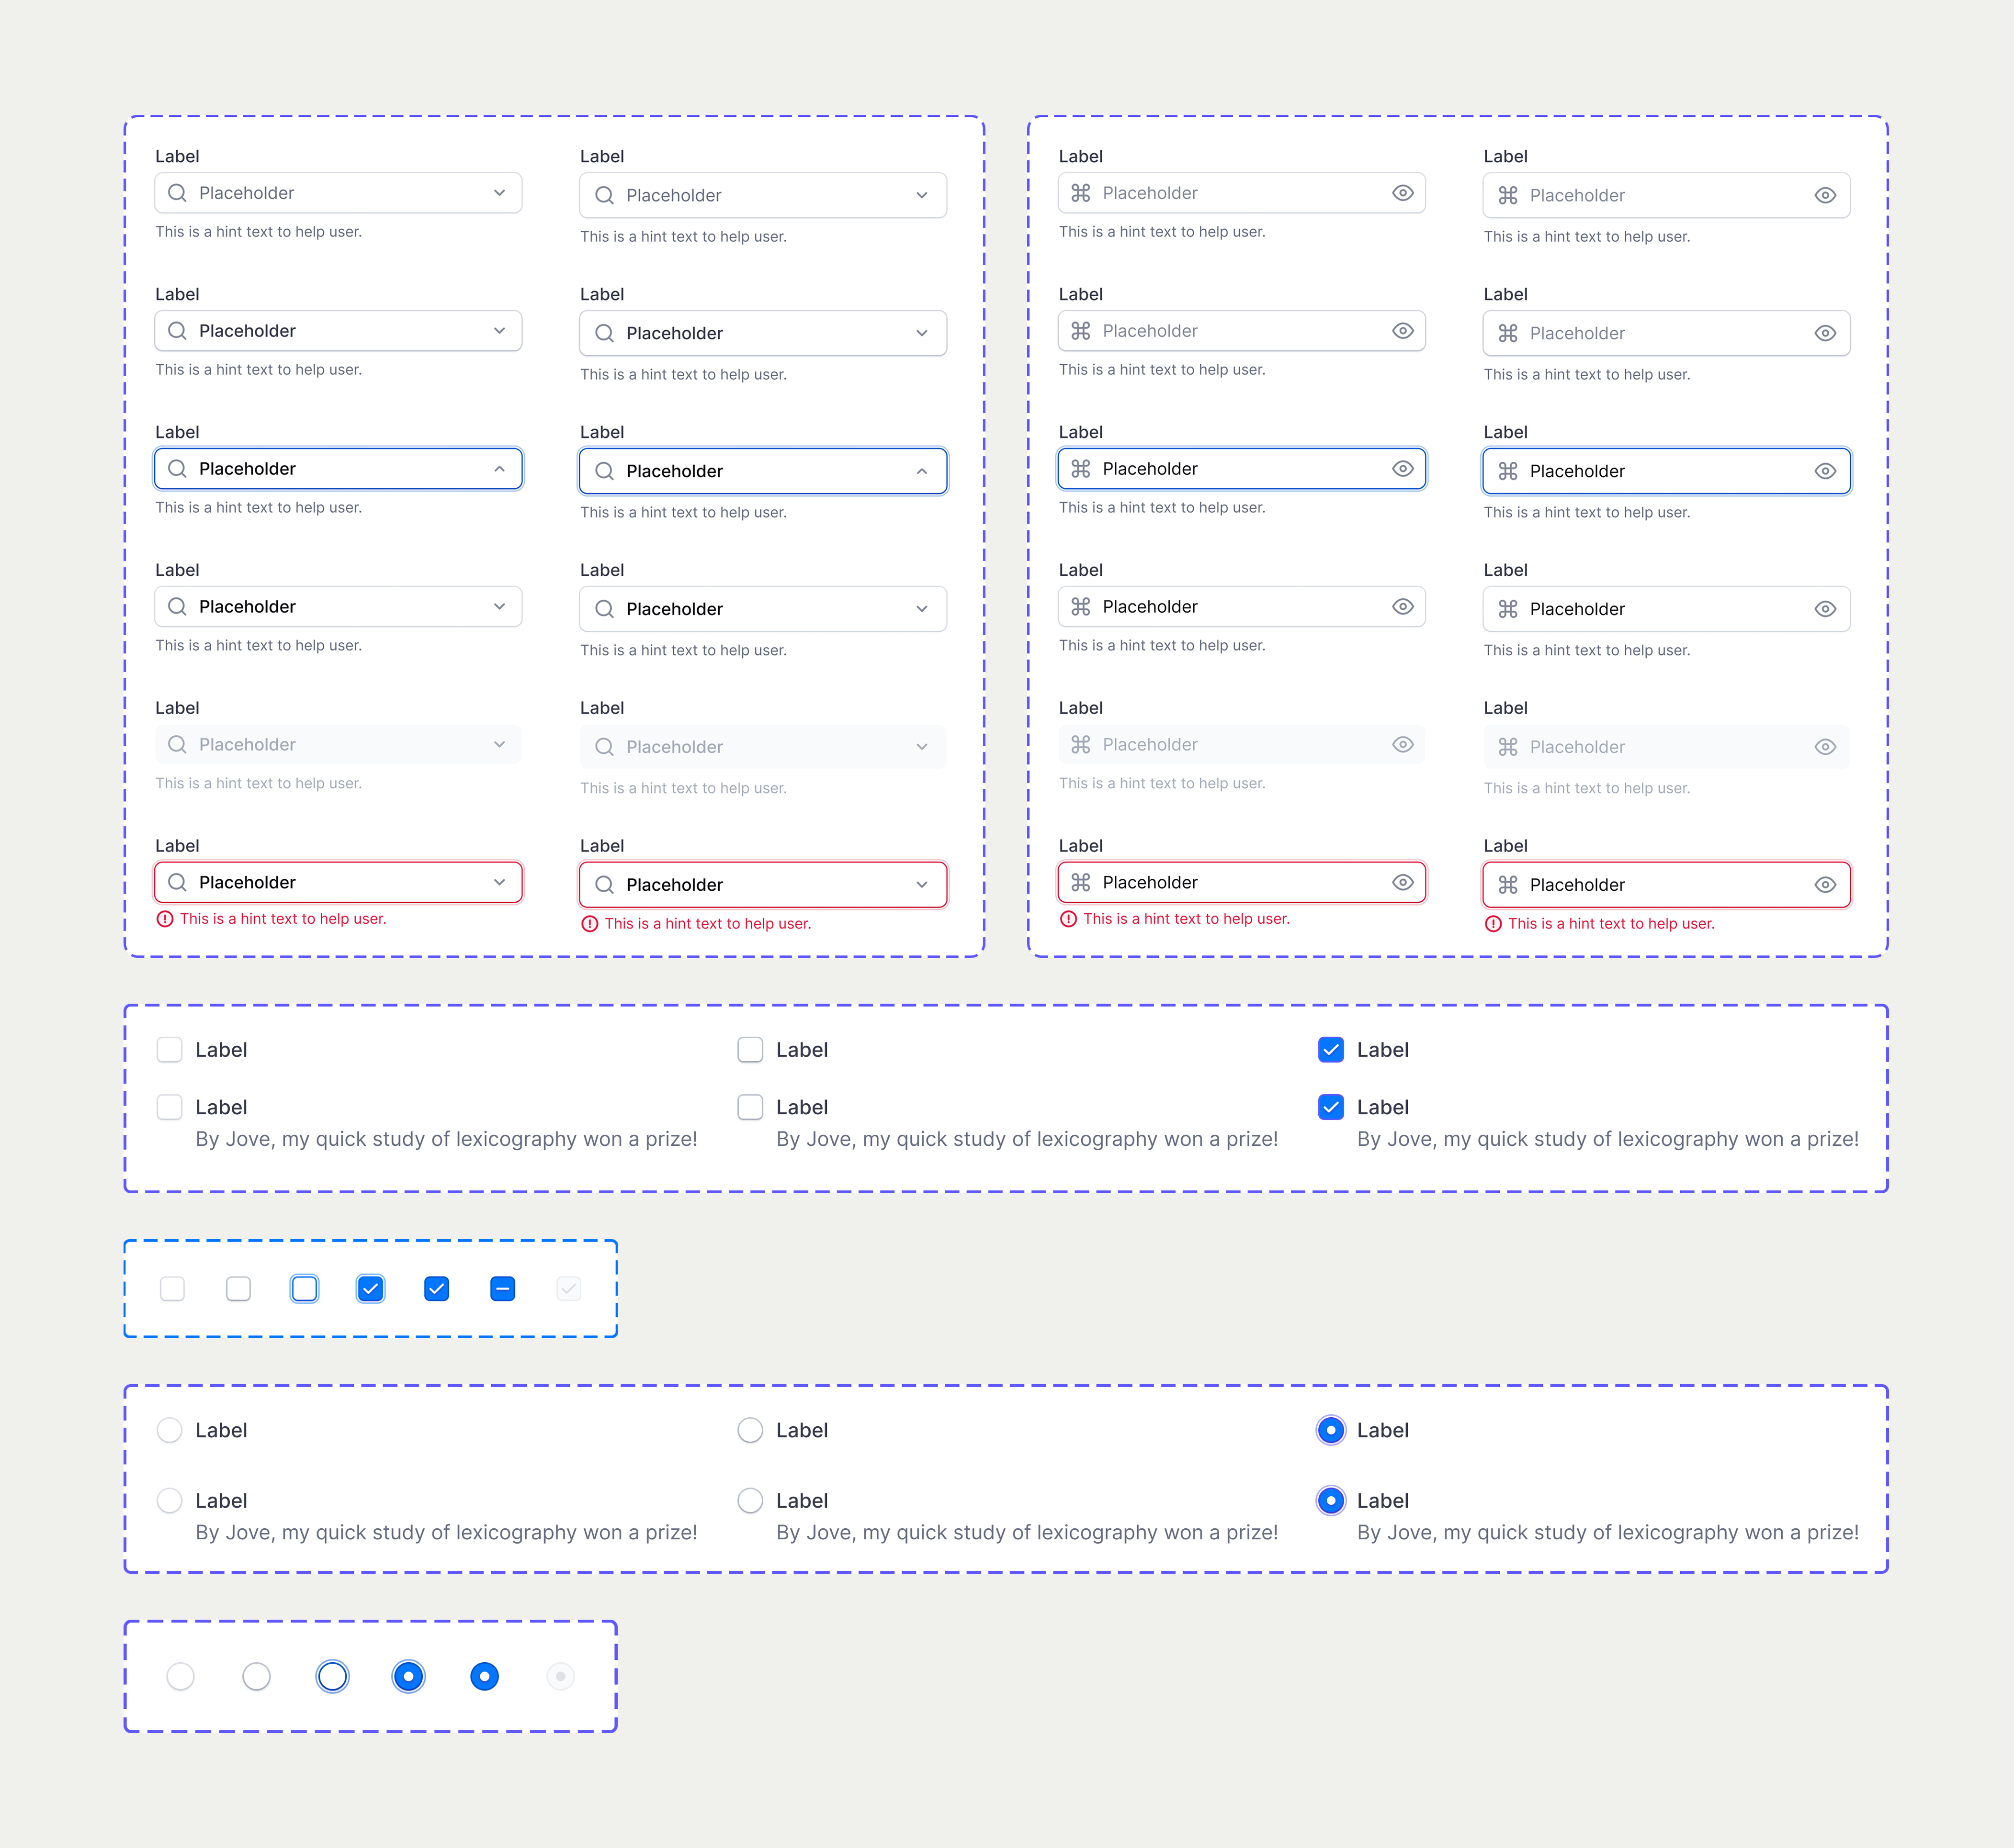This screenshot has width=2014, height=1848.
Task: Click checked checkbox with focus ring in states row
Action: pos(370,1289)
